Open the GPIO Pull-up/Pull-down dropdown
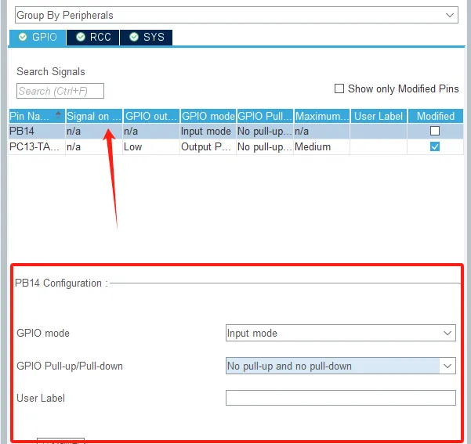Viewport: 471px width, 444px height. point(340,366)
